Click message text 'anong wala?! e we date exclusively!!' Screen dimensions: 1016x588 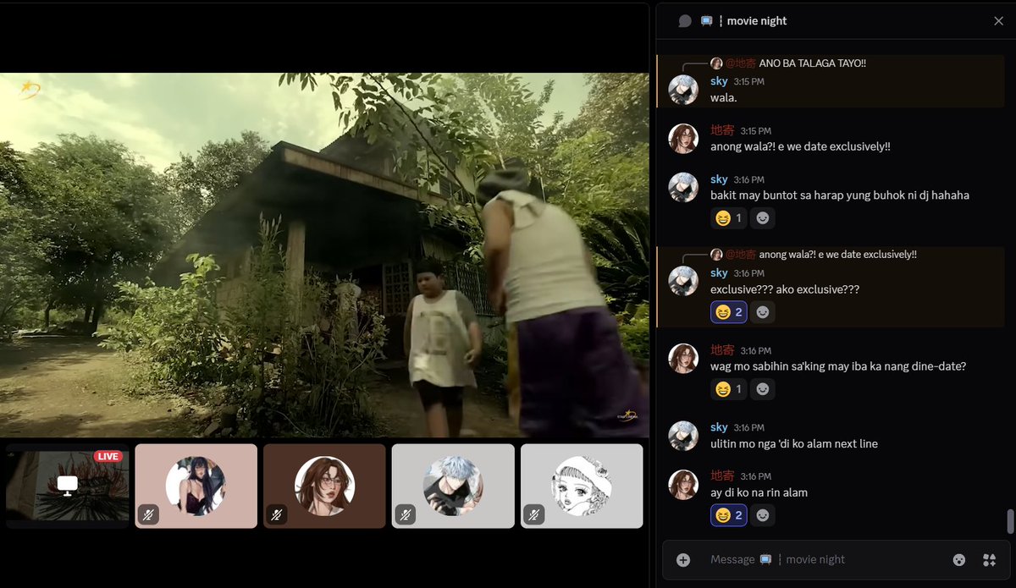click(800, 146)
